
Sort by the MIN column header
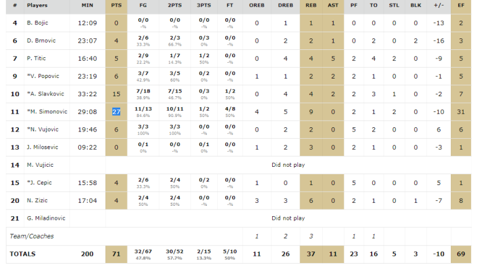tap(87, 5)
